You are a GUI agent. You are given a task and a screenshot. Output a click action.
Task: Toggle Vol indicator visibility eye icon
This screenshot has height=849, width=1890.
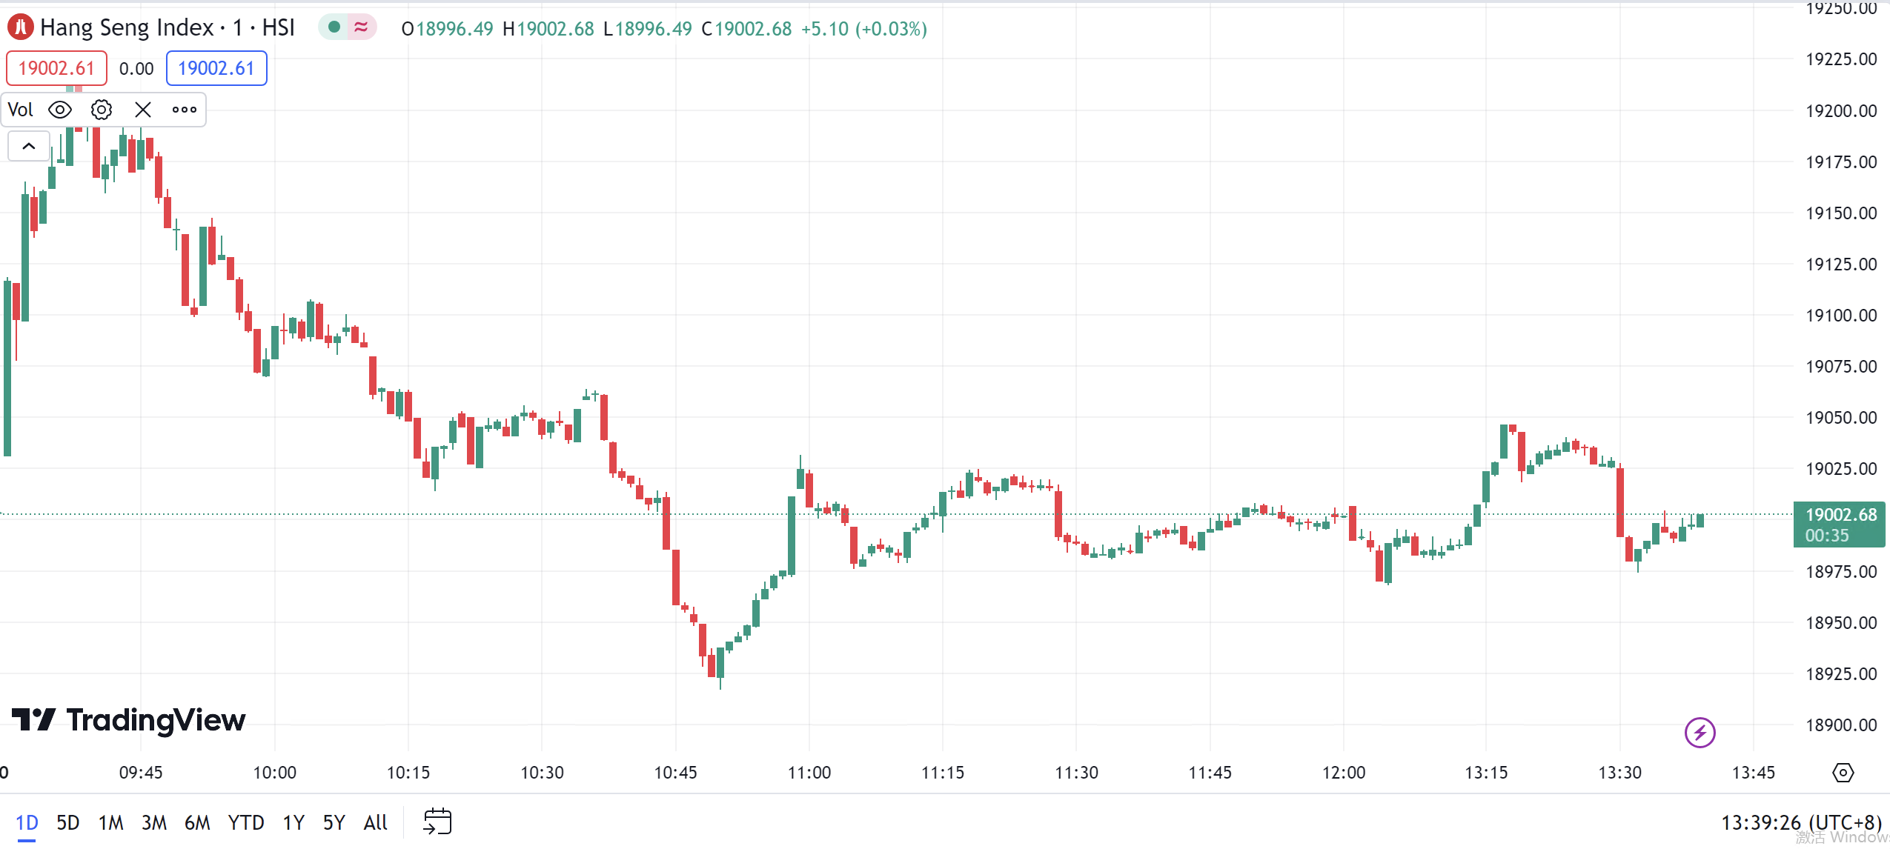click(x=60, y=110)
